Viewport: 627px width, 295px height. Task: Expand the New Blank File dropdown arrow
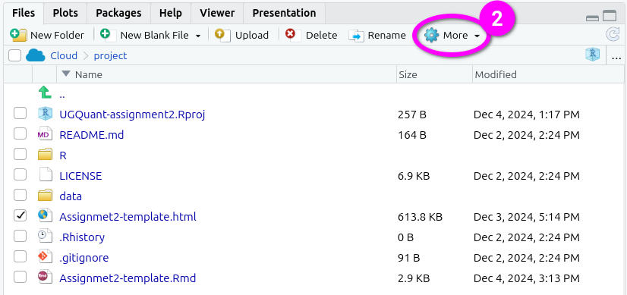[x=198, y=36]
